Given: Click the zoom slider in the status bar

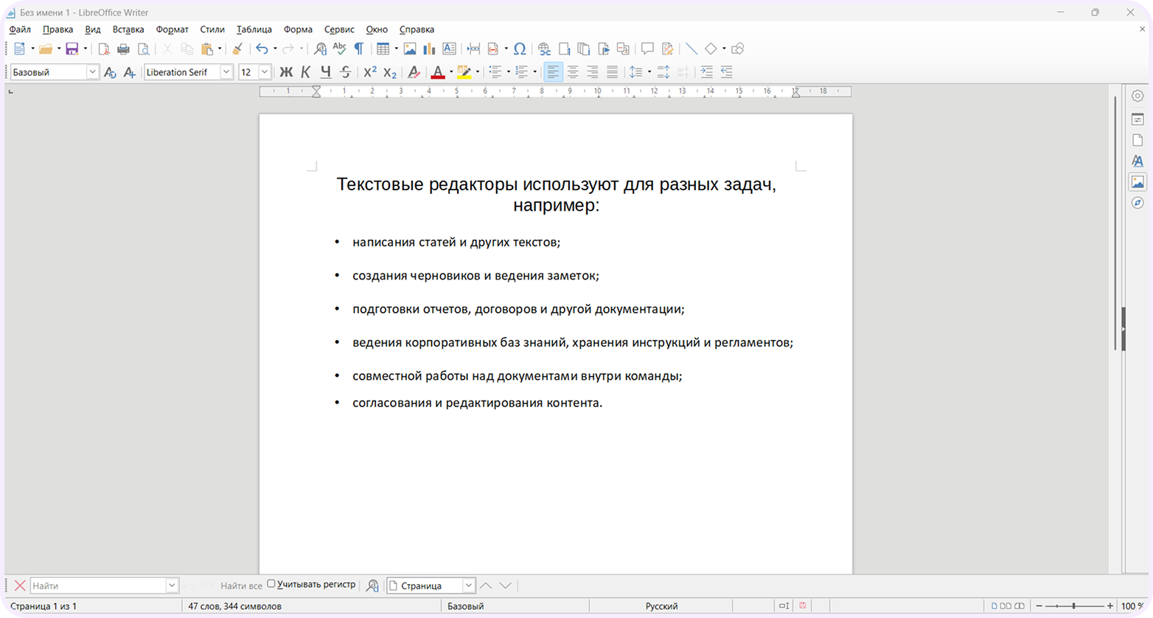Looking at the screenshot, I should pos(1074,606).
